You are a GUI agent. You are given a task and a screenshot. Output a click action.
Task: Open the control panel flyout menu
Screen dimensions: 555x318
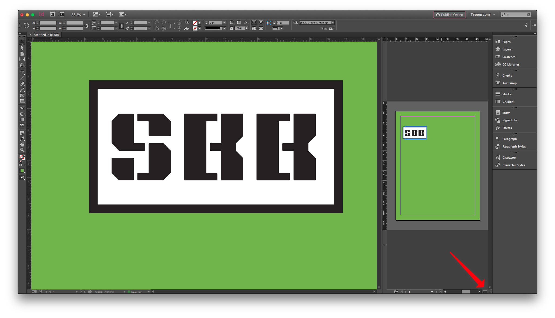[534, 25]
